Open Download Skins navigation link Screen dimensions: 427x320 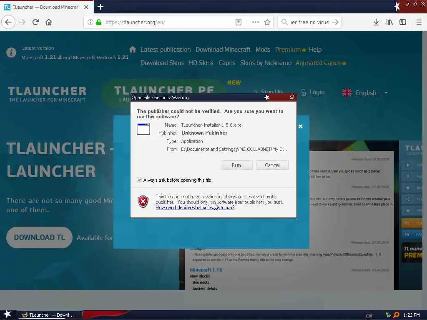[x=162, y=63]
